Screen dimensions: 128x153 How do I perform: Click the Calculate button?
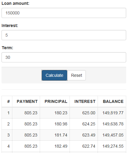(x=55, y=75)
